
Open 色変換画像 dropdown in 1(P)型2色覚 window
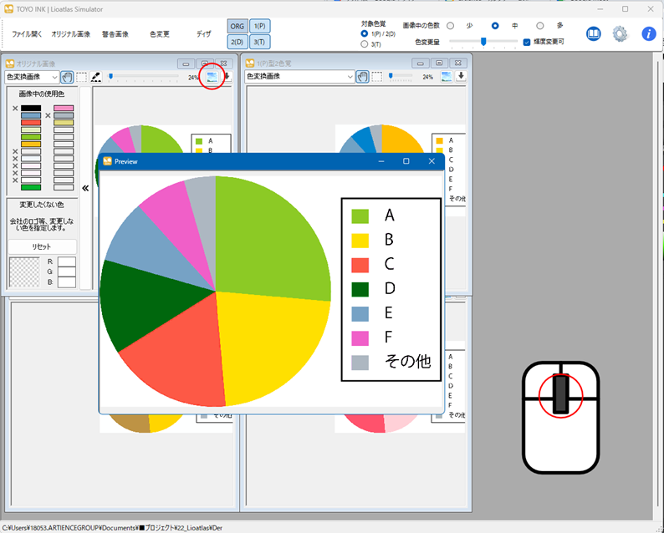(x=299, y=77)
